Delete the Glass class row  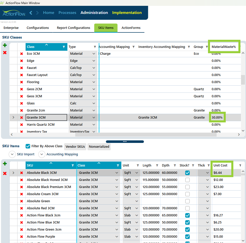[22, 103]
